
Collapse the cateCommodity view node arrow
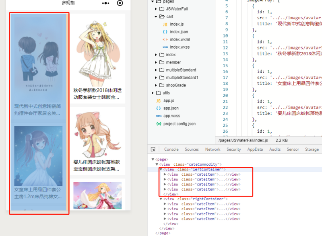(157, 164)
